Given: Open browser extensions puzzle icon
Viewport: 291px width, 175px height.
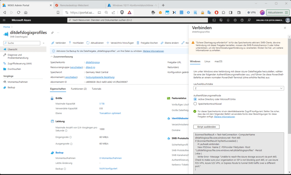Looking at the screenshot, I should point(223,12).
